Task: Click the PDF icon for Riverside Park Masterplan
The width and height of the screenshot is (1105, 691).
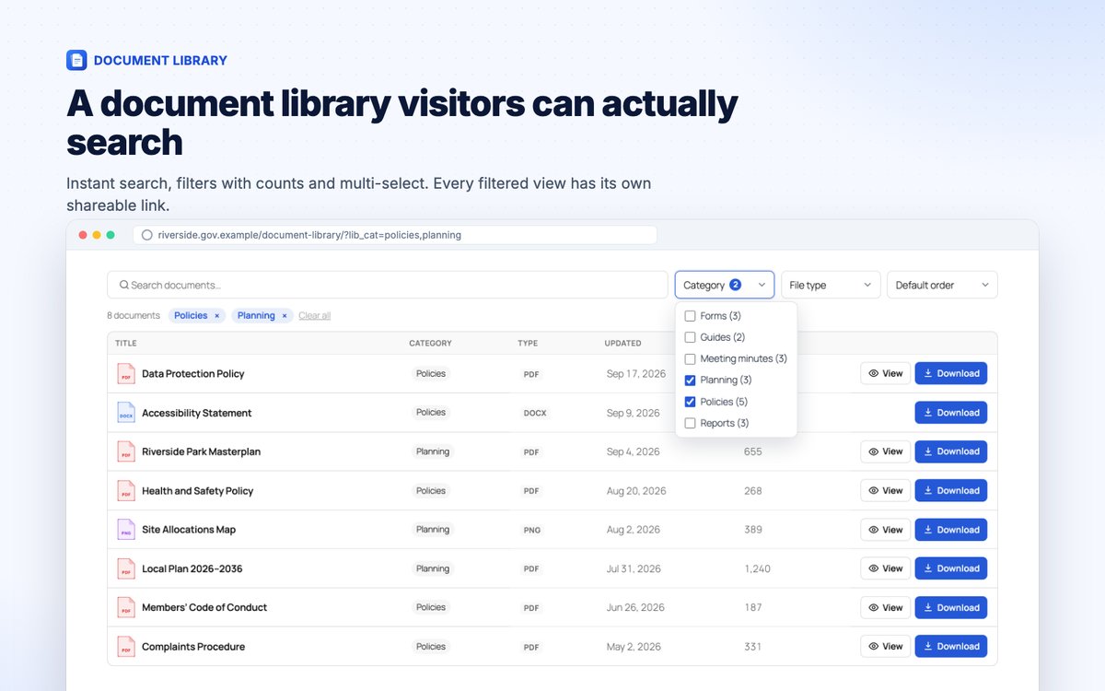Action: pos(126,451)
